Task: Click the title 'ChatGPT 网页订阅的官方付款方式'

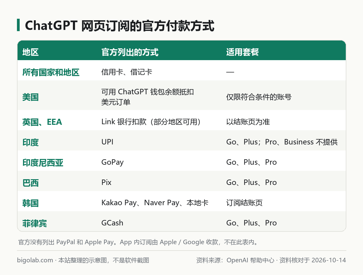Action: point(119,26)
